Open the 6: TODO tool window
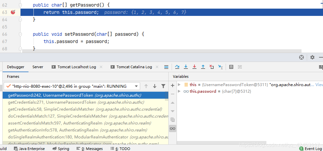This screenshot has height=151, width=323. (120, 149)
